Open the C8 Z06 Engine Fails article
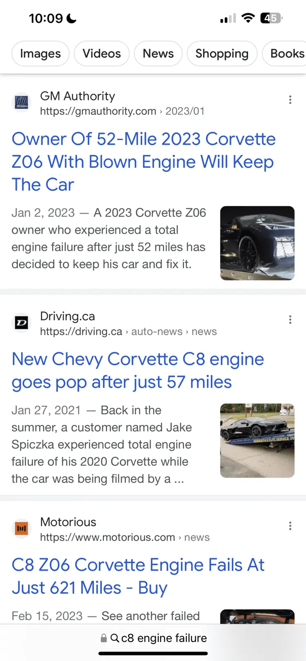The height and width of the screenshot is (661, 306). coord(138,576)
